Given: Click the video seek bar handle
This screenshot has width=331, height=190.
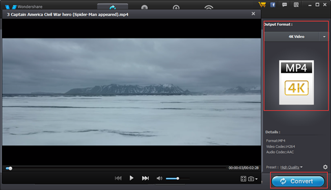Looking at the screenshot, I should (10, 168).
